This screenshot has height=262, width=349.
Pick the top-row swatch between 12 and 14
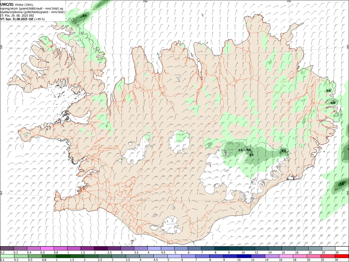tap(261, 248)
